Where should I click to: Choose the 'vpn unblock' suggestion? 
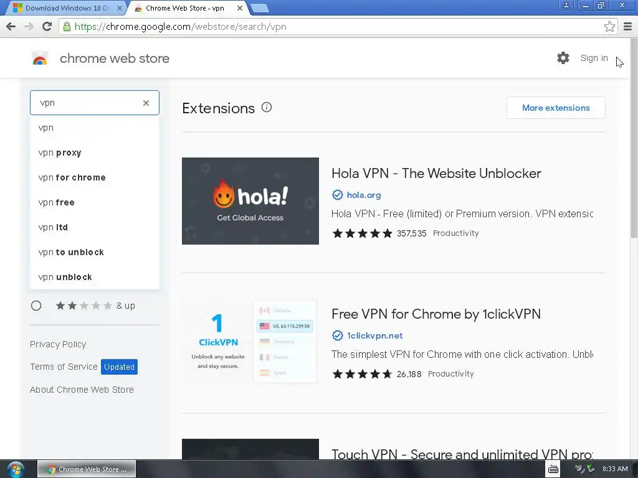(x=95, y=277)
